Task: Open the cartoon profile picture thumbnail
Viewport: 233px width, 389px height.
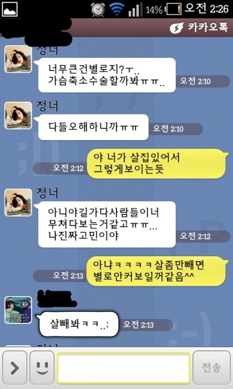Action: 18,310
